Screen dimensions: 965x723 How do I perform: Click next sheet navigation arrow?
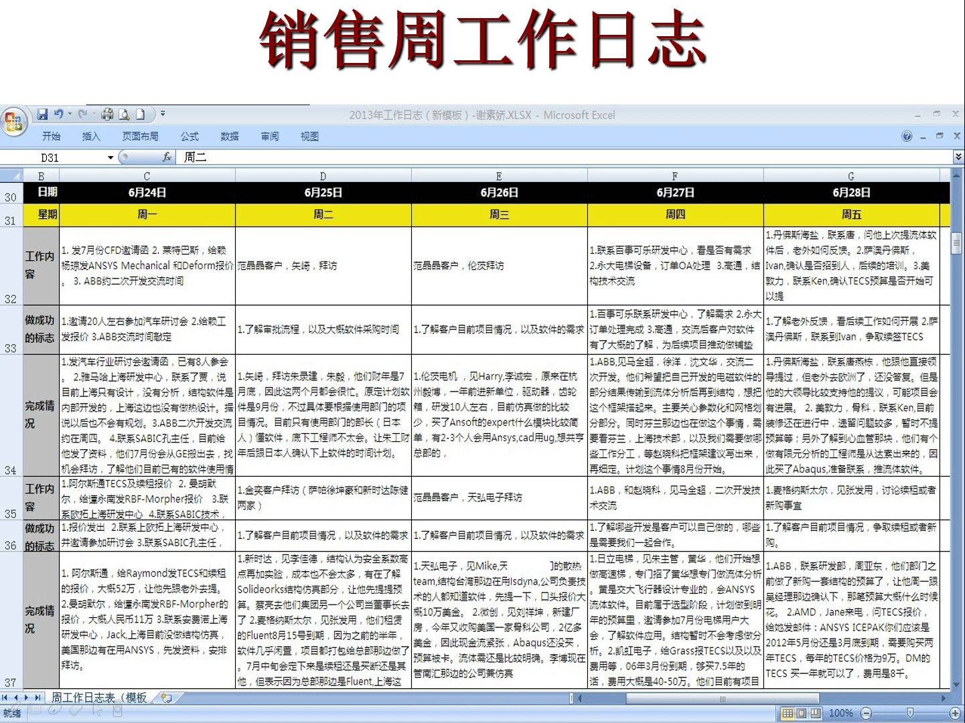27,698
